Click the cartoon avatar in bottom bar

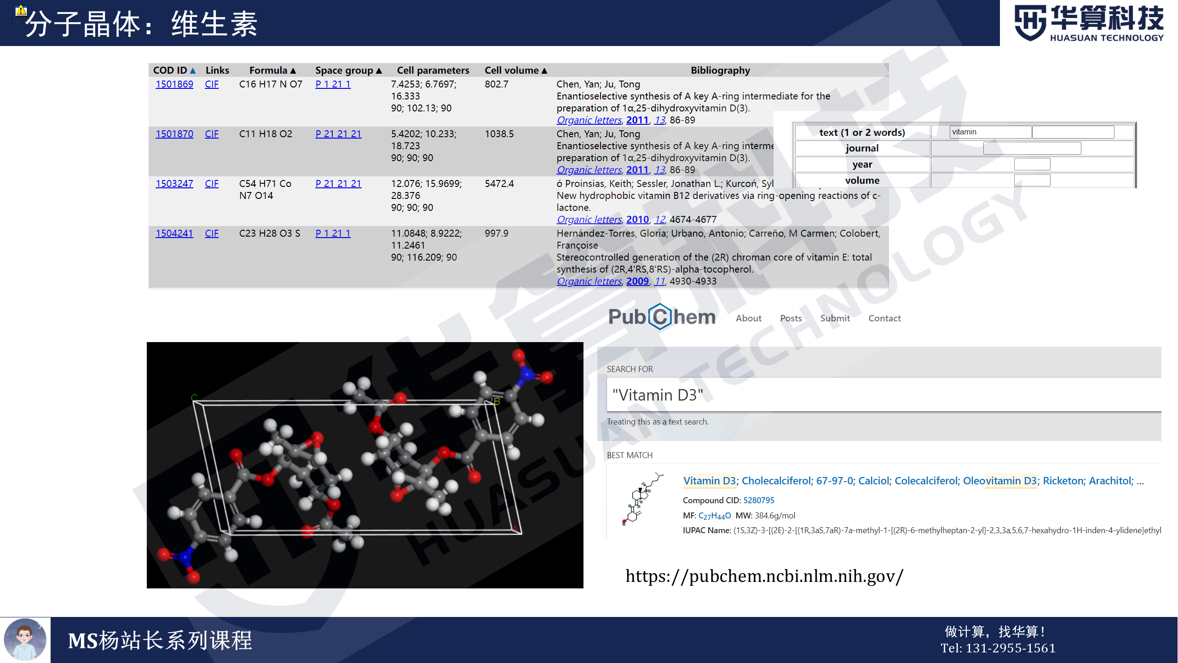25,640
